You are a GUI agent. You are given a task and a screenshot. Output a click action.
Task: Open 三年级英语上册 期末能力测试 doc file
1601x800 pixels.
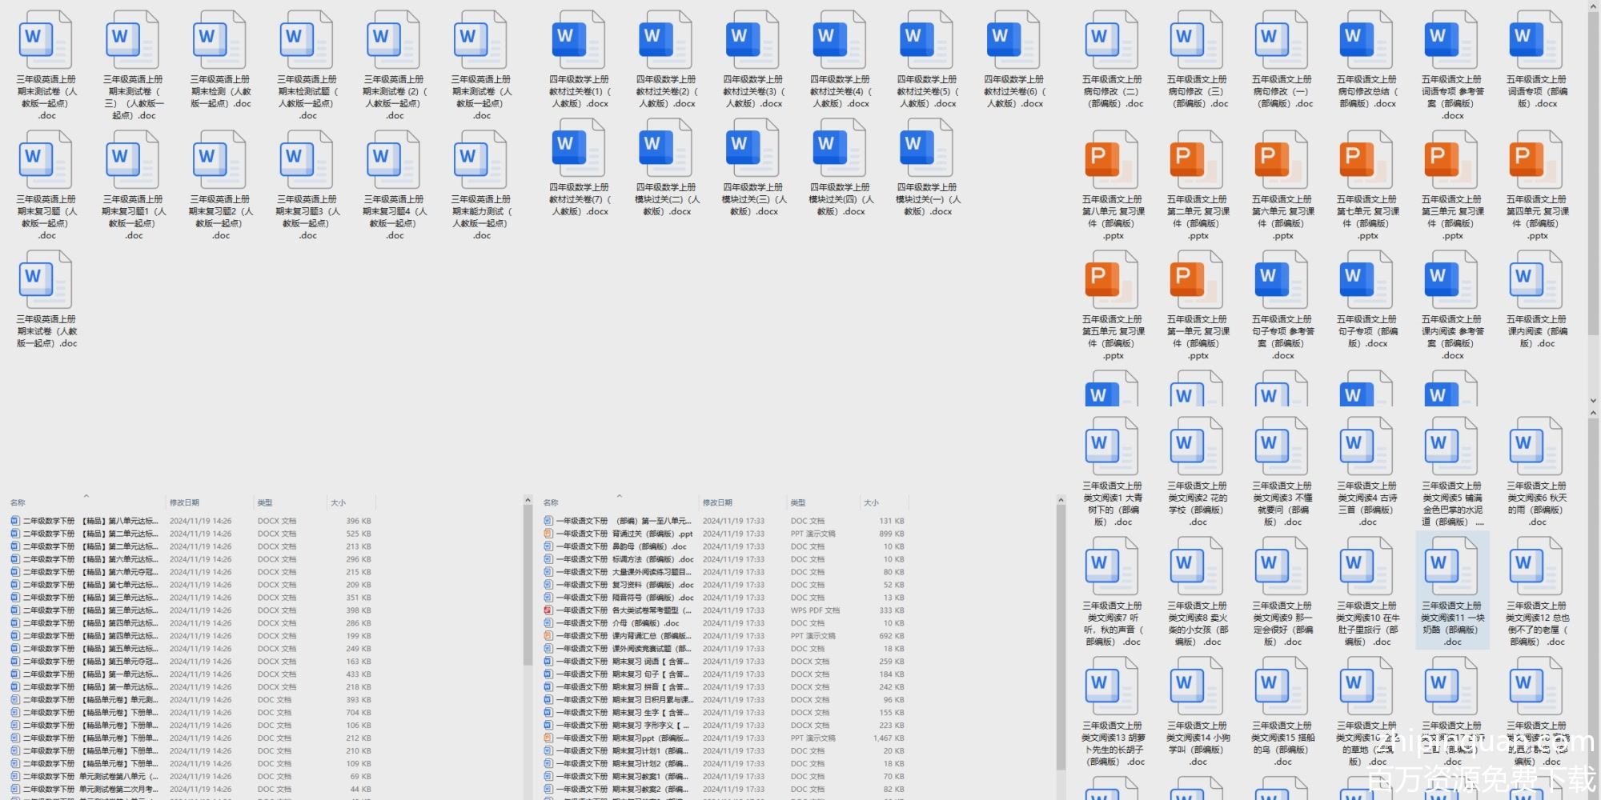coord(480,162)
